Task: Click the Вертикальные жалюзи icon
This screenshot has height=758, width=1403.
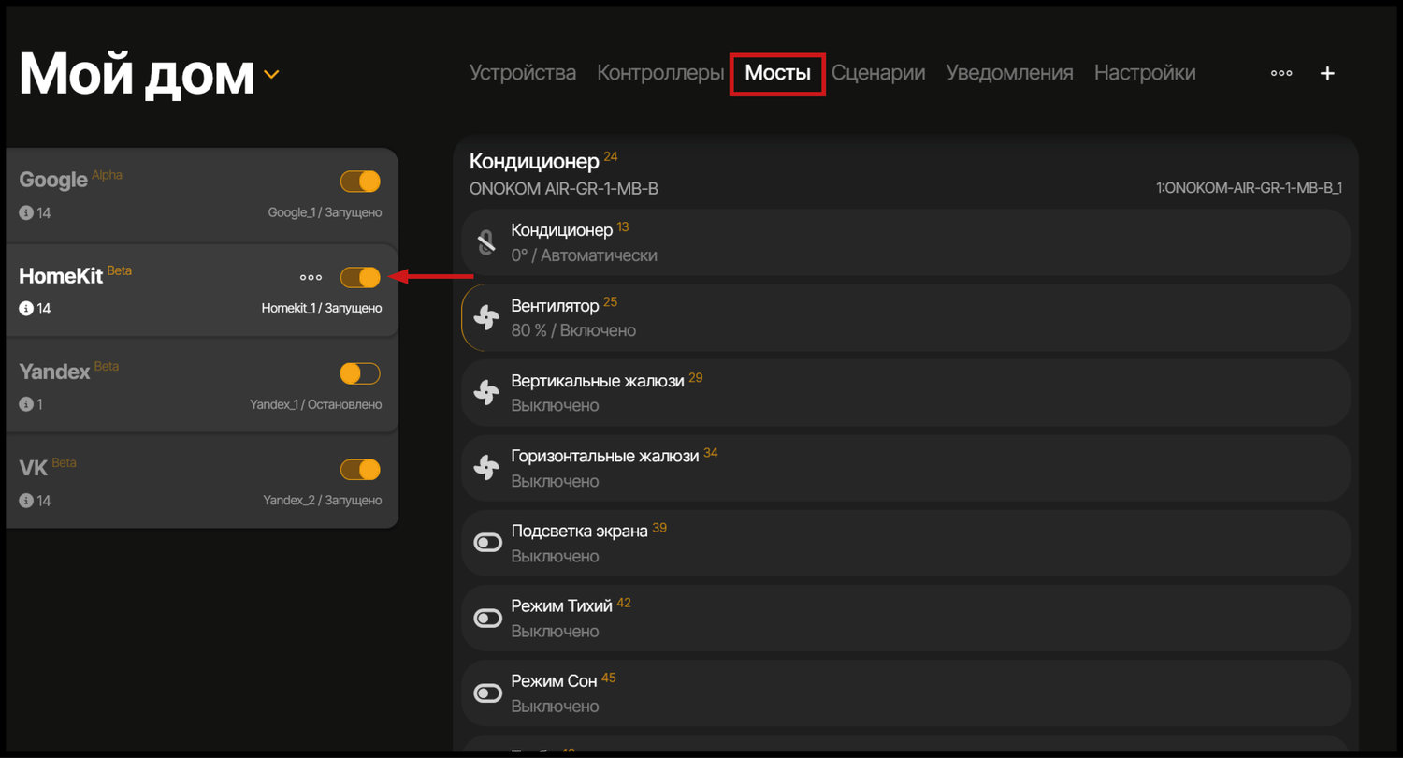Action: (486, 393)
